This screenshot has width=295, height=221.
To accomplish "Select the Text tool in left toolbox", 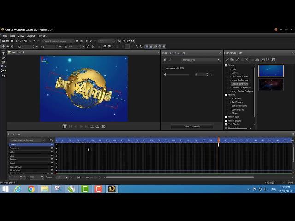I will (3, 53).
